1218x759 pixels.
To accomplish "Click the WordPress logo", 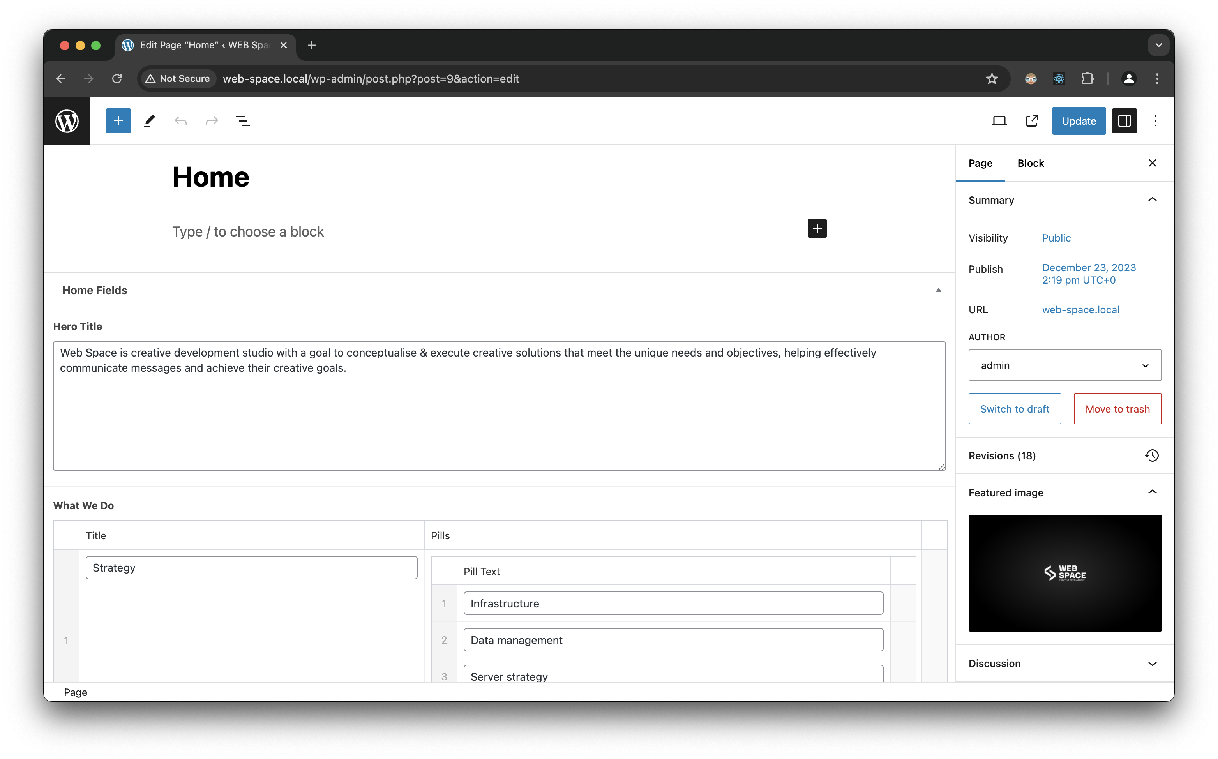I will tap(67, 120).
